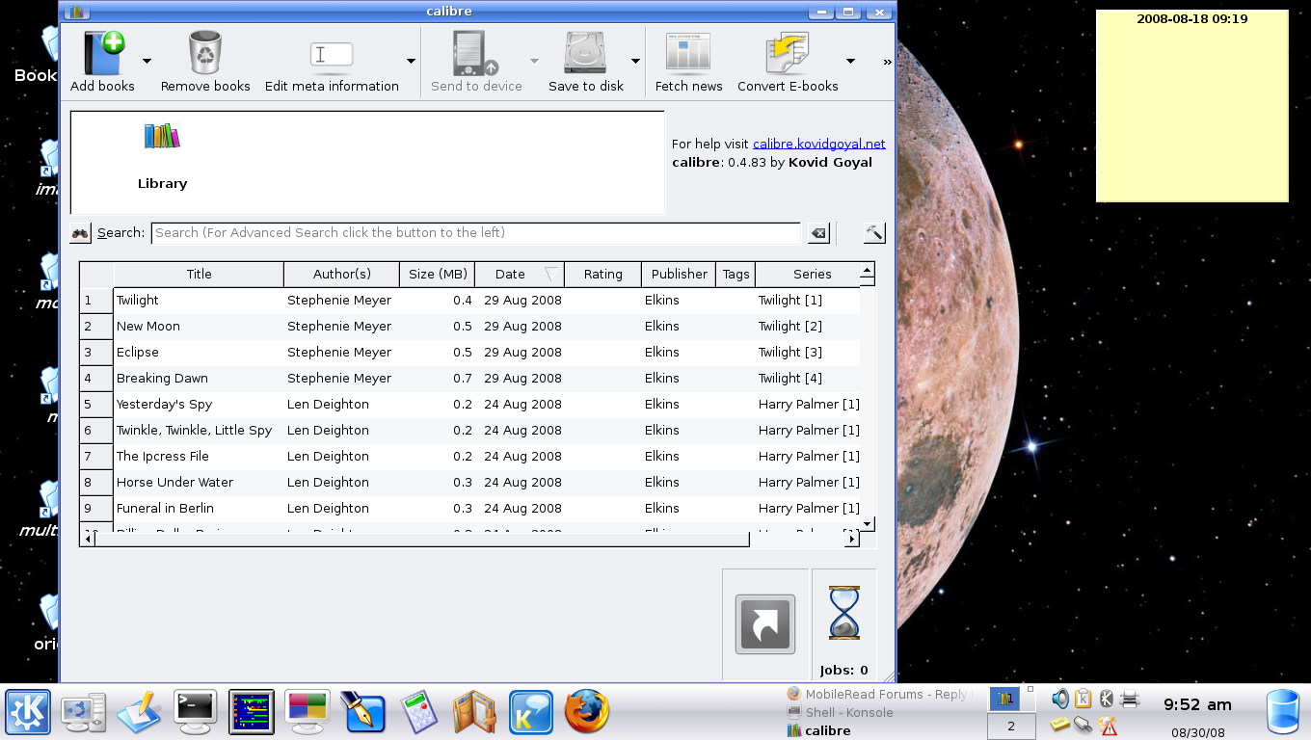Click the Remove books trash icon
Viewport: 1311px width, 740px height.
coord(205,54)
